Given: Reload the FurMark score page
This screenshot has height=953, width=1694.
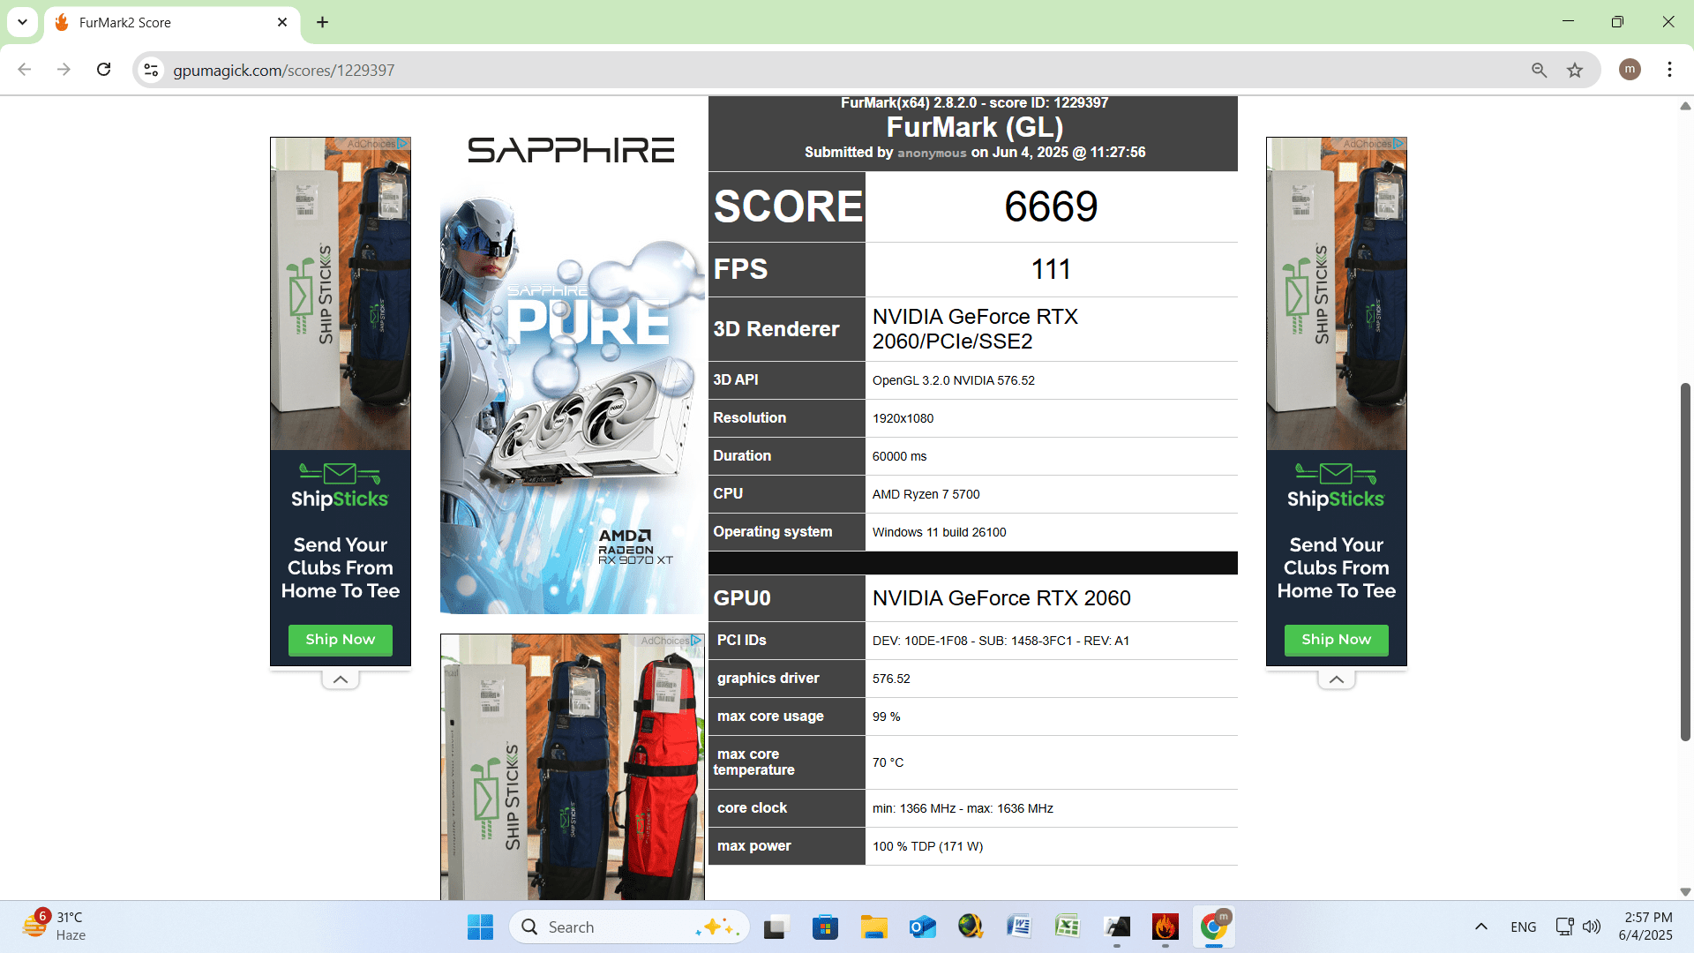Looking at the screenshot, I should tap(104, 70).
